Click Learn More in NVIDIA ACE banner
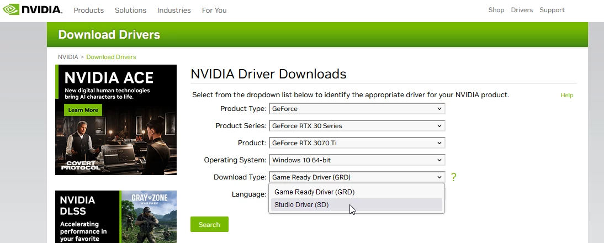Screen dimensions: 604x243 83,110
